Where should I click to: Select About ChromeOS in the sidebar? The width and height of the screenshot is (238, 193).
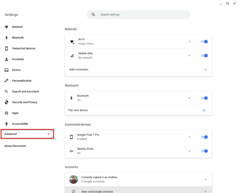tap(15, 146)
